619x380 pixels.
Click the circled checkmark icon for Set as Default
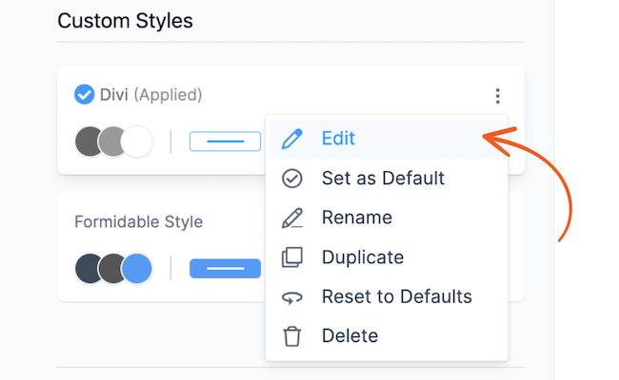click(292, 179)
